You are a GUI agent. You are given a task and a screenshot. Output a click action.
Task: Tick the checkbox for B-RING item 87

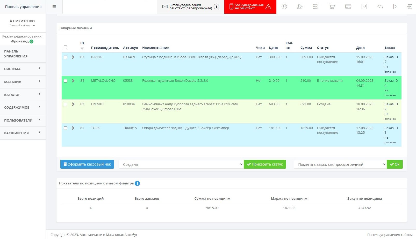coord(66,57)
